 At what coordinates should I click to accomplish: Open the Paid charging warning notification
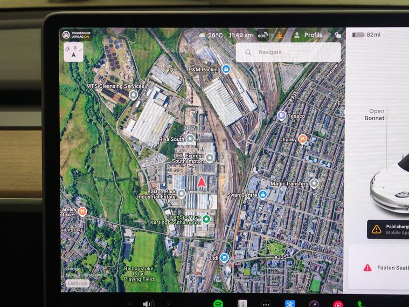tap(388, 229)
